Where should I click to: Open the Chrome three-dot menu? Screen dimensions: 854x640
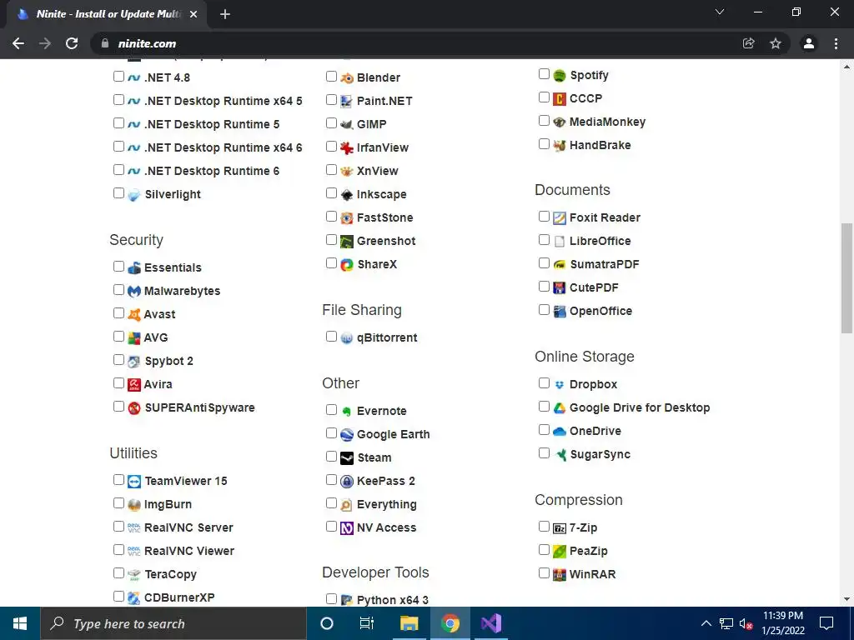[836, 43]
